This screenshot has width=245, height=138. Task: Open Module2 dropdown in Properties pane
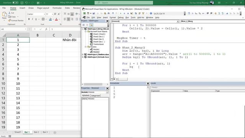(x=107, y=92)
